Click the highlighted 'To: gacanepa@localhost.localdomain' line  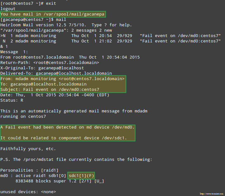43,84
